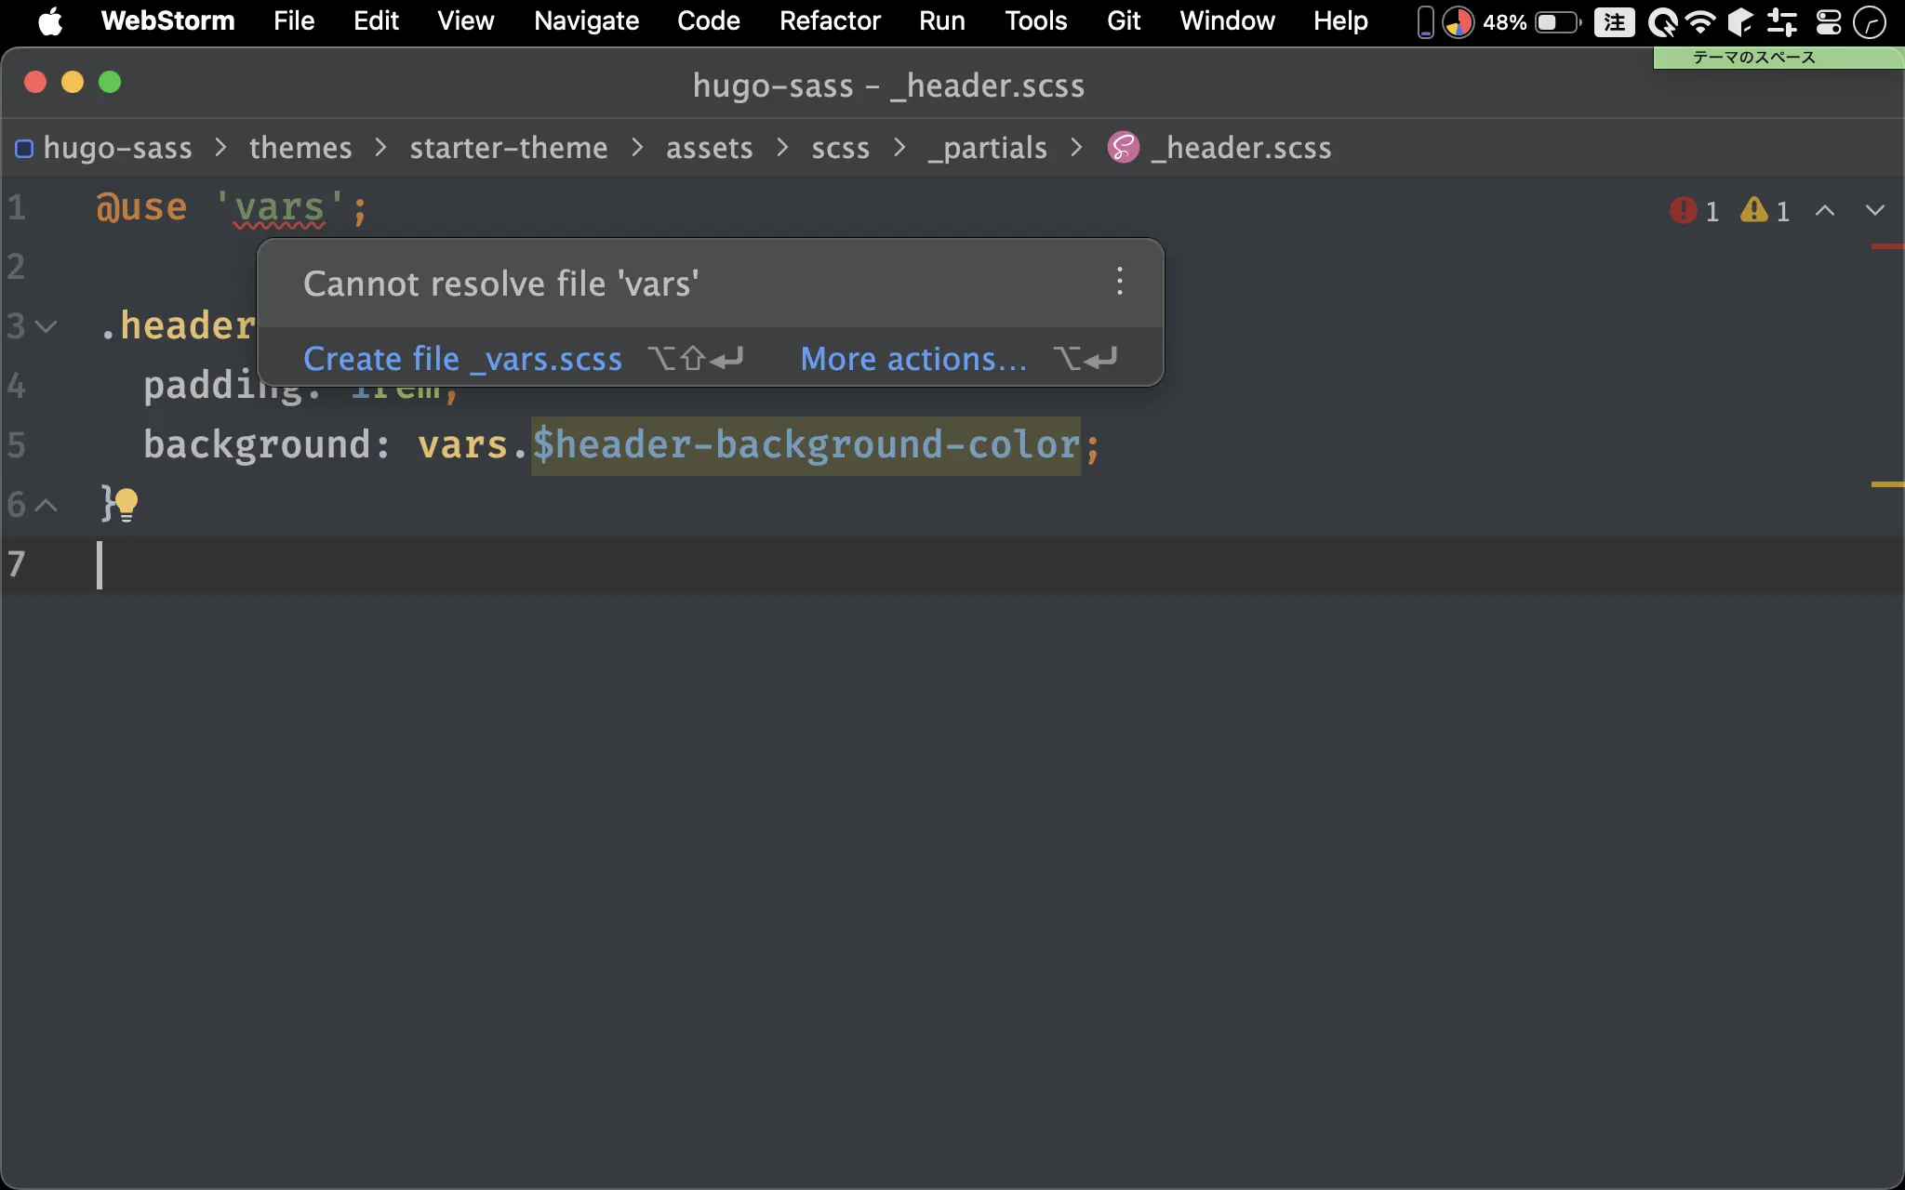Go to the previous highlighted error arrow
The width and height of the screenshot is (1905, 1190).
point(1825,211)
